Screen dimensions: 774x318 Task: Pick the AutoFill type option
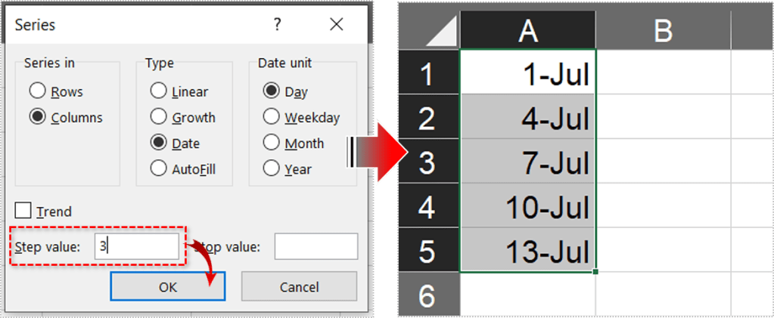click(x=159, y=168)
